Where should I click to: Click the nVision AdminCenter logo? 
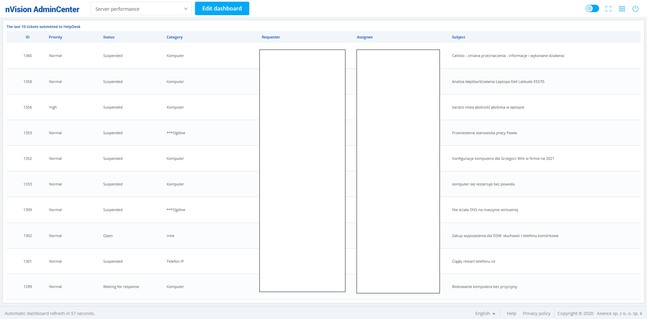coord(42,9)
